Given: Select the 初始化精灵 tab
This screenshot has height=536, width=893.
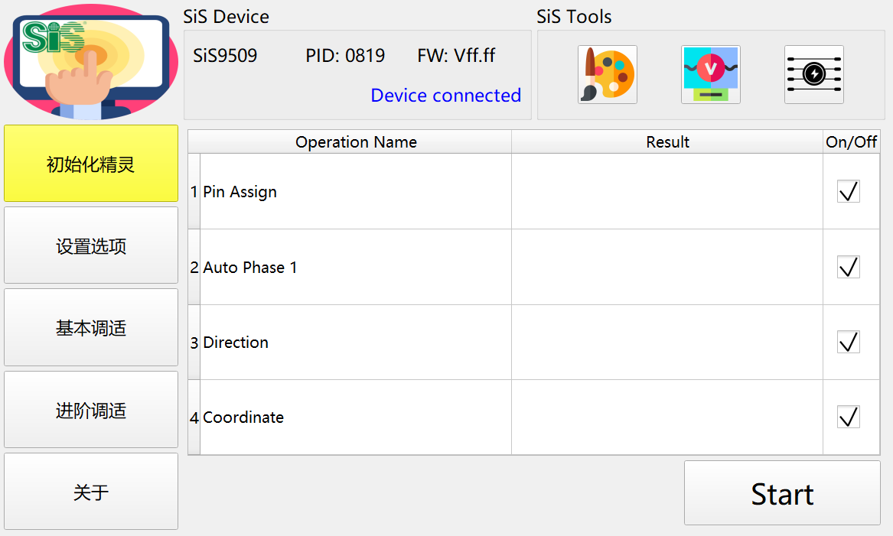Looking at the screenshot, I should tap(91, 164).
